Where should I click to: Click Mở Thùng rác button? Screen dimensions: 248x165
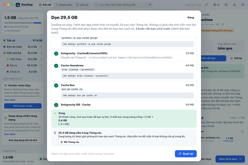[70, 142]
